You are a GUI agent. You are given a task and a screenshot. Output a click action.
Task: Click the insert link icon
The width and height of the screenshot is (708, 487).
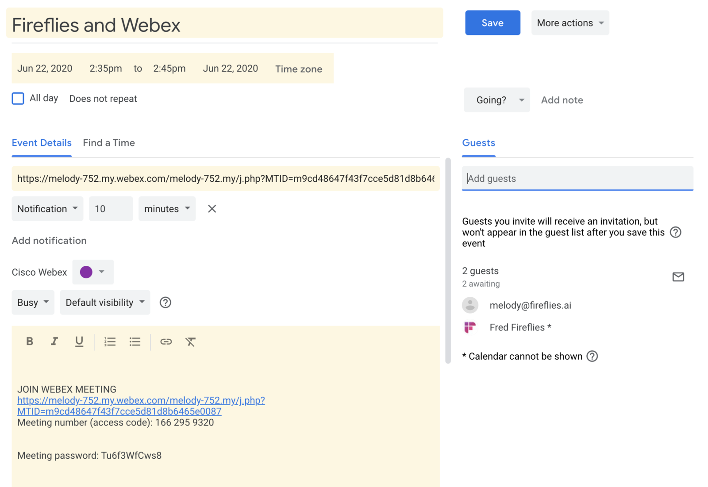pos(166,341)
